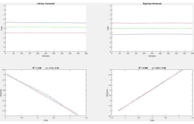Viewport: 194px width, 124px height.
Task: Click the "Volts" x-axis label of the R² = -0.99 plot
Action: tap(46, 120)
